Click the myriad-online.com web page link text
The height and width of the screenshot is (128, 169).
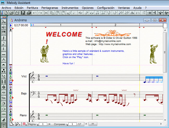click(115, 44)
